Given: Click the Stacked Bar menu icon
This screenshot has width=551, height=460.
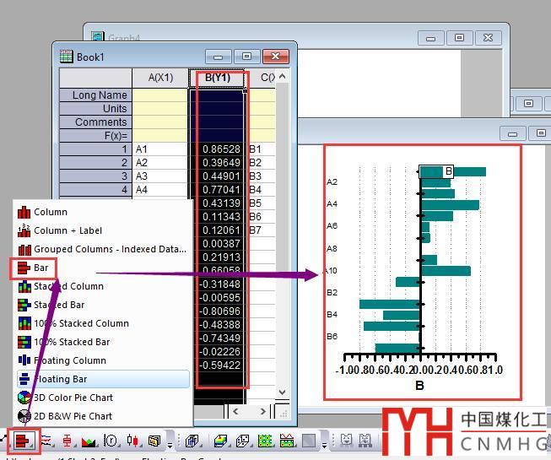Looking at the screenshot, I should 24,305.
